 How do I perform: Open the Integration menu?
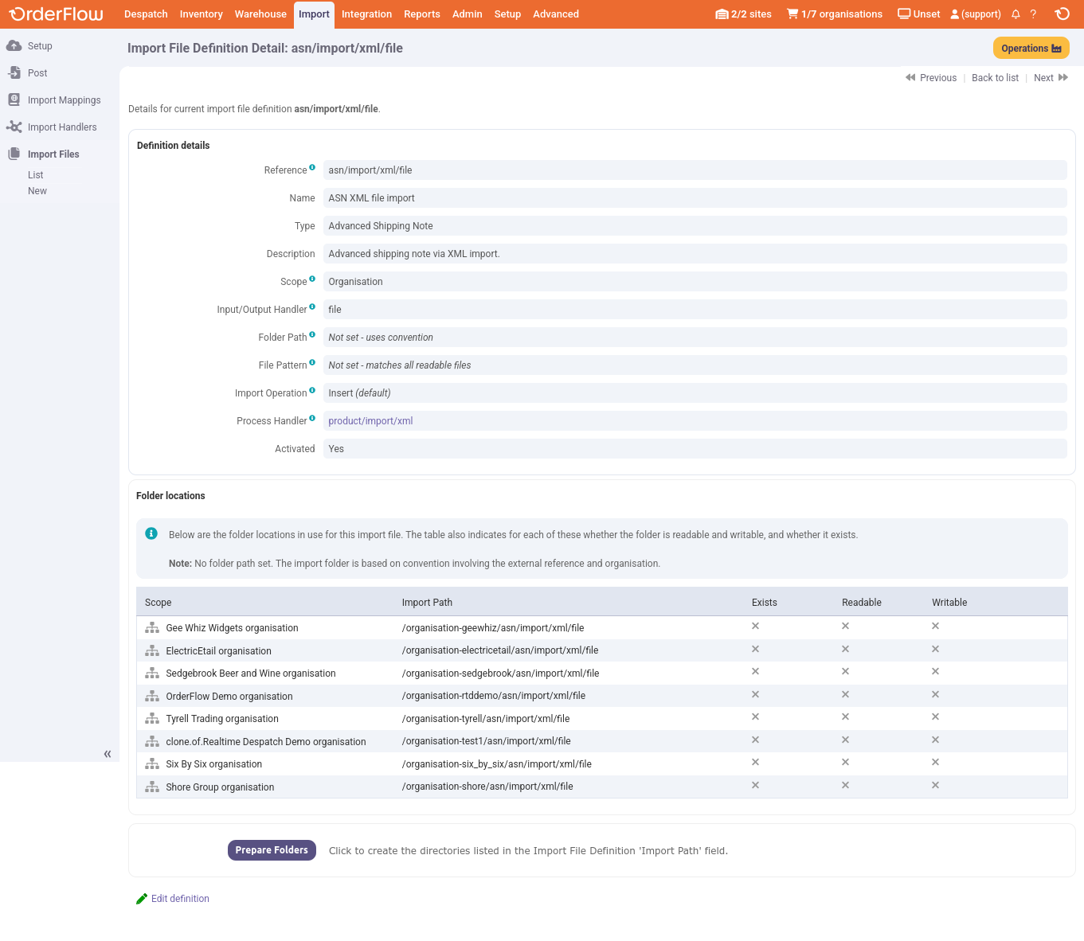click(x=366, y=14)
